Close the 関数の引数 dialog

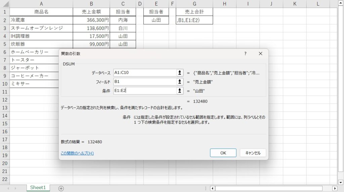click(x=260, y=54)
